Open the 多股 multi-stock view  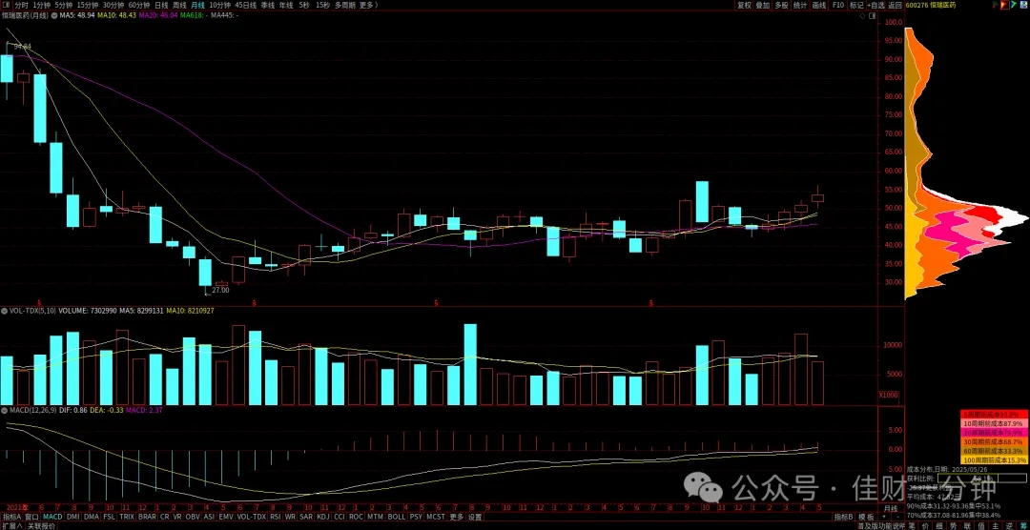(x=781, y=5)
